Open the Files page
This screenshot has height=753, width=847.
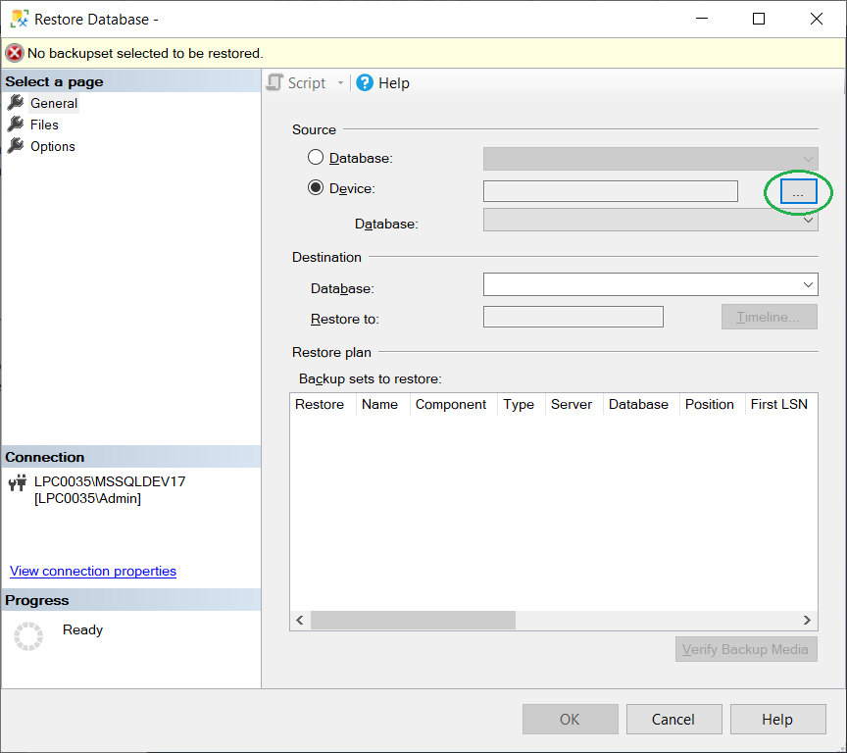point(44,125)
